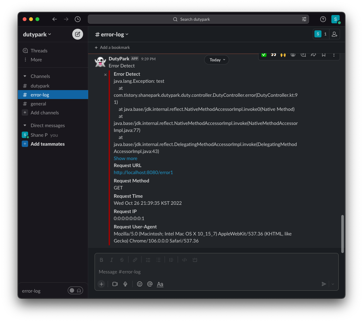
Task: Open search filter options icon
Action: click(x=304, y=19)
